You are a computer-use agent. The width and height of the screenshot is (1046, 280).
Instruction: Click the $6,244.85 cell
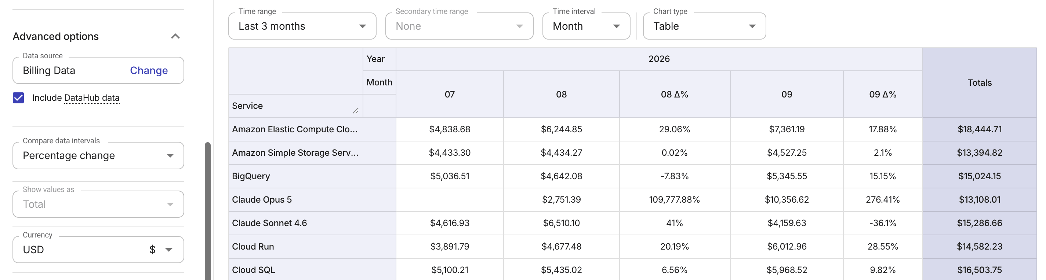561,129
